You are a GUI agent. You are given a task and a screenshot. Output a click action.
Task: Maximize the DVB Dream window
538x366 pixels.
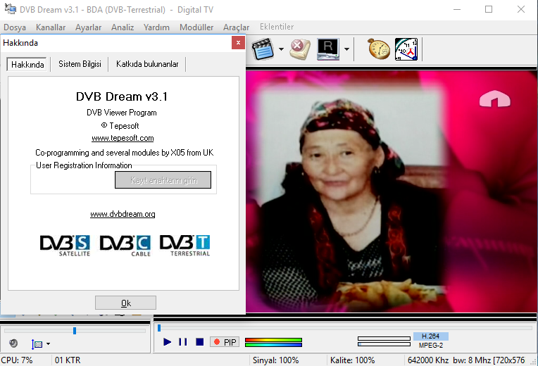489,9
